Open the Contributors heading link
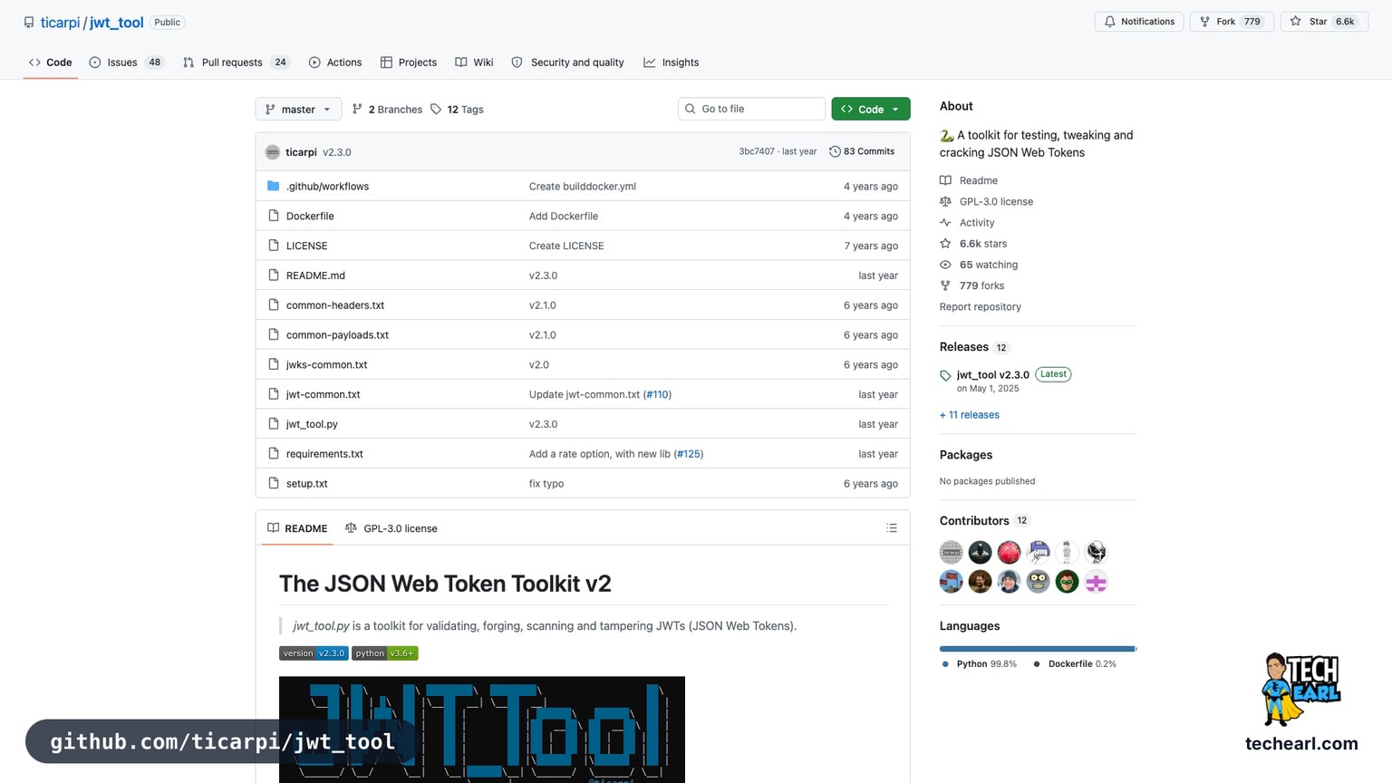The width and height of the screenshot is (1392, 783). [x=984, y=521]
